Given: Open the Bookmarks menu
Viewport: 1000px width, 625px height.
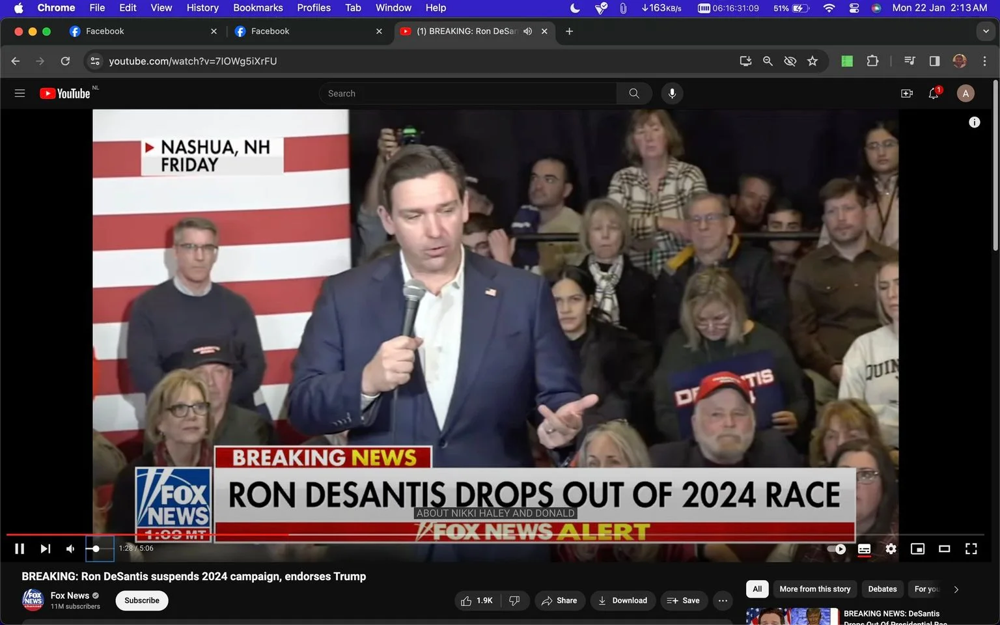Looking at the screenshot, I should coord(258,8).
